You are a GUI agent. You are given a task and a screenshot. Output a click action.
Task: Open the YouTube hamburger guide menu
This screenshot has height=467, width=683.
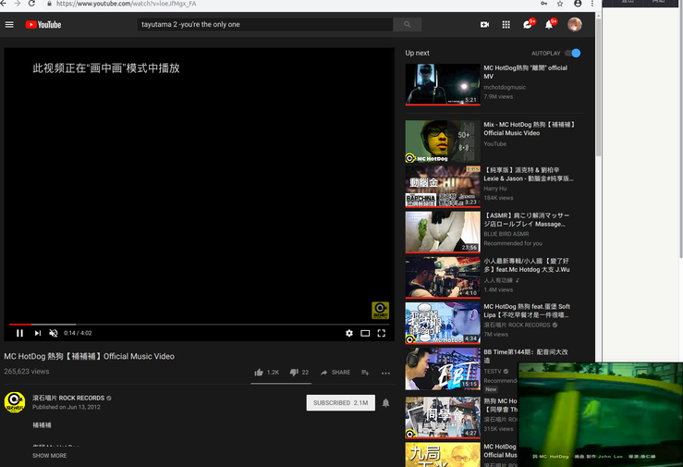10,24
